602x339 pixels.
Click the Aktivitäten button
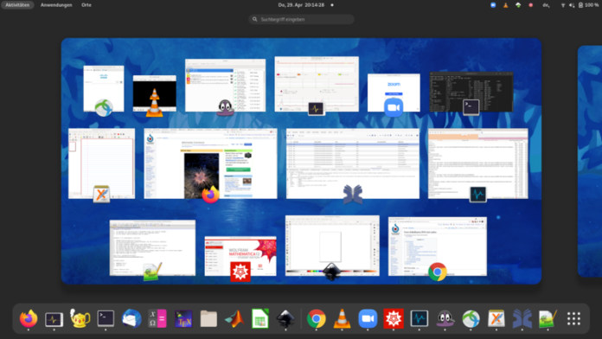pyautogui.click(x=17, y=5)
